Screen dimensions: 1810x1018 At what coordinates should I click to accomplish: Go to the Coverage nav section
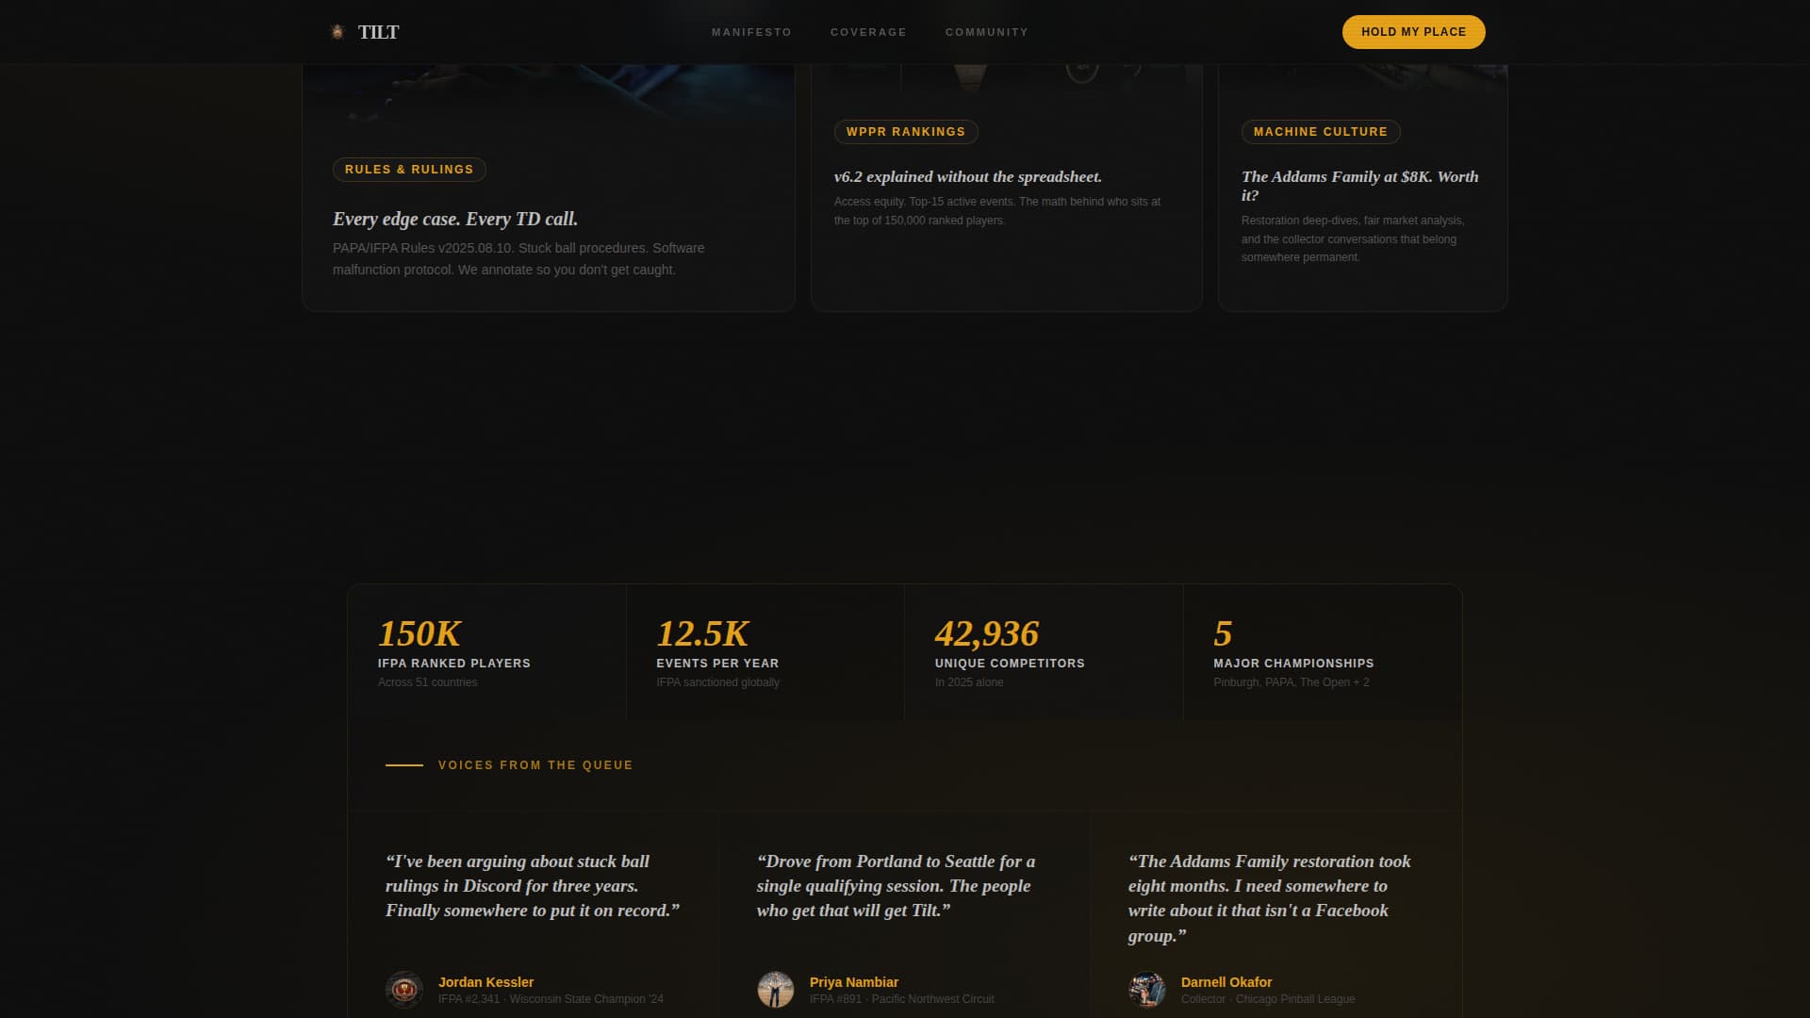[868, 32]
